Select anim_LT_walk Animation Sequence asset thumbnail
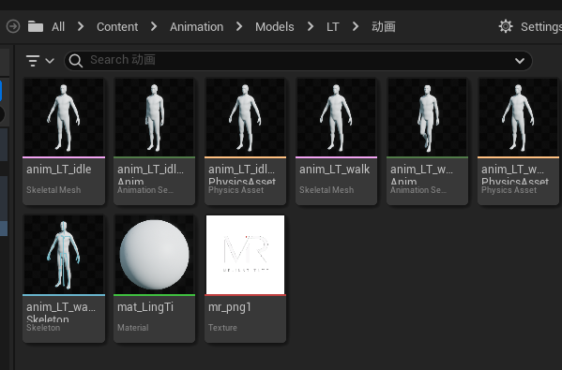The height and width of the screenshot is (370, 562). (428, 117)
